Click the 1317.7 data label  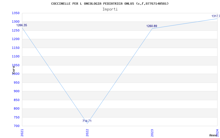[216, 16]
